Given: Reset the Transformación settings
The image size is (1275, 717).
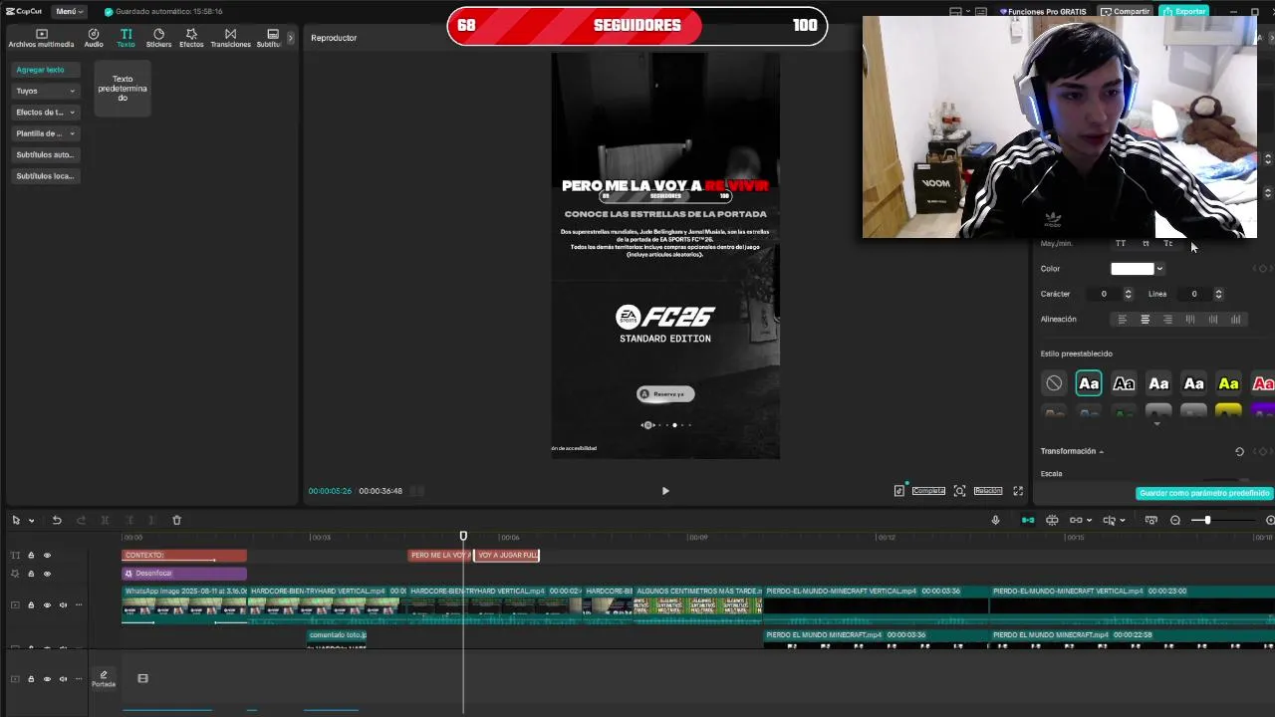Looking at the screenshot, I should [1239, 451].
